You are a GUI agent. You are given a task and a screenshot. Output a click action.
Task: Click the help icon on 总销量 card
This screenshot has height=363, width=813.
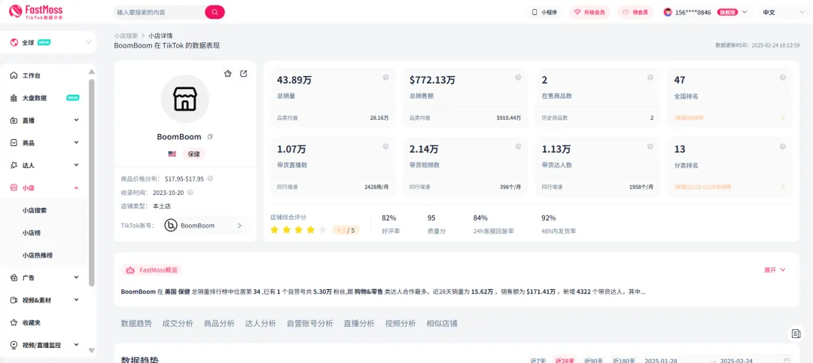pos(385,78)
